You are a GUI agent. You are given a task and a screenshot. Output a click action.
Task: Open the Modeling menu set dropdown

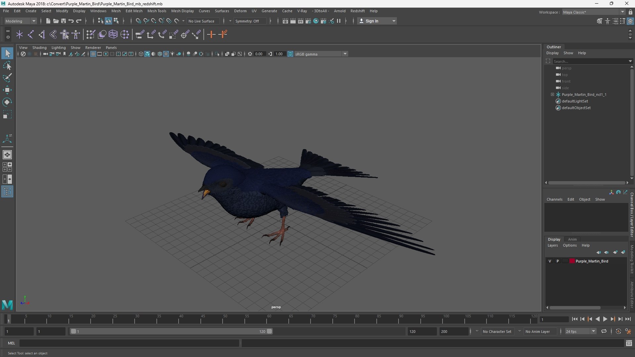click(21, 21)
